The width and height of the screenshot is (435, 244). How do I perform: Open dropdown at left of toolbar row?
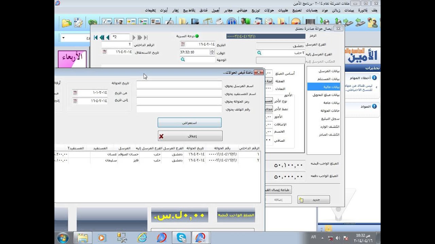(x=64, y=38)
